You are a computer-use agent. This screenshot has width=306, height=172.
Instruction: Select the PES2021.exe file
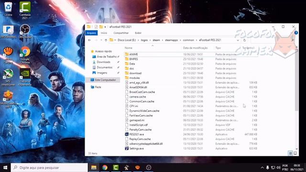click(191, 134)
